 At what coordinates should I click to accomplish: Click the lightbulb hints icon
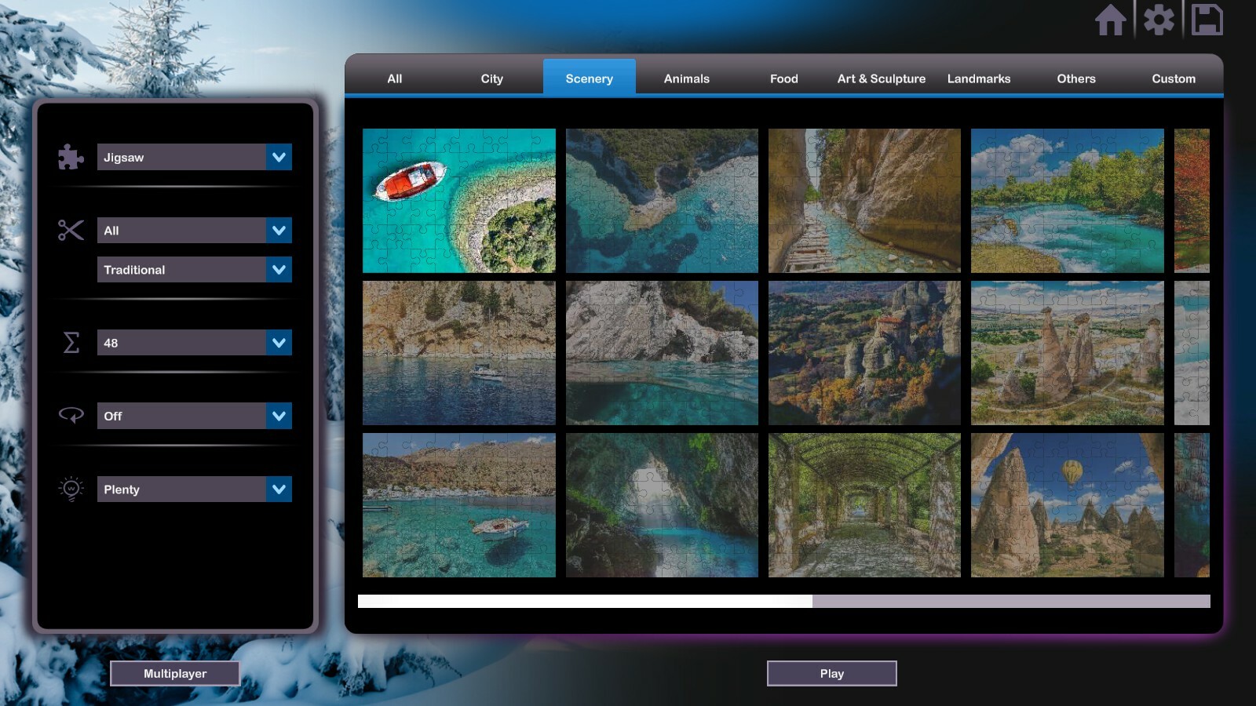[x=70, y=489]
